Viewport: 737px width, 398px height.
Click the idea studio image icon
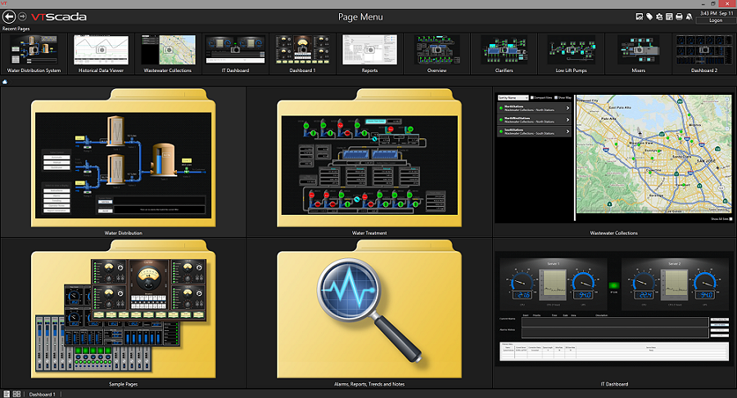[x=639, y=16]
